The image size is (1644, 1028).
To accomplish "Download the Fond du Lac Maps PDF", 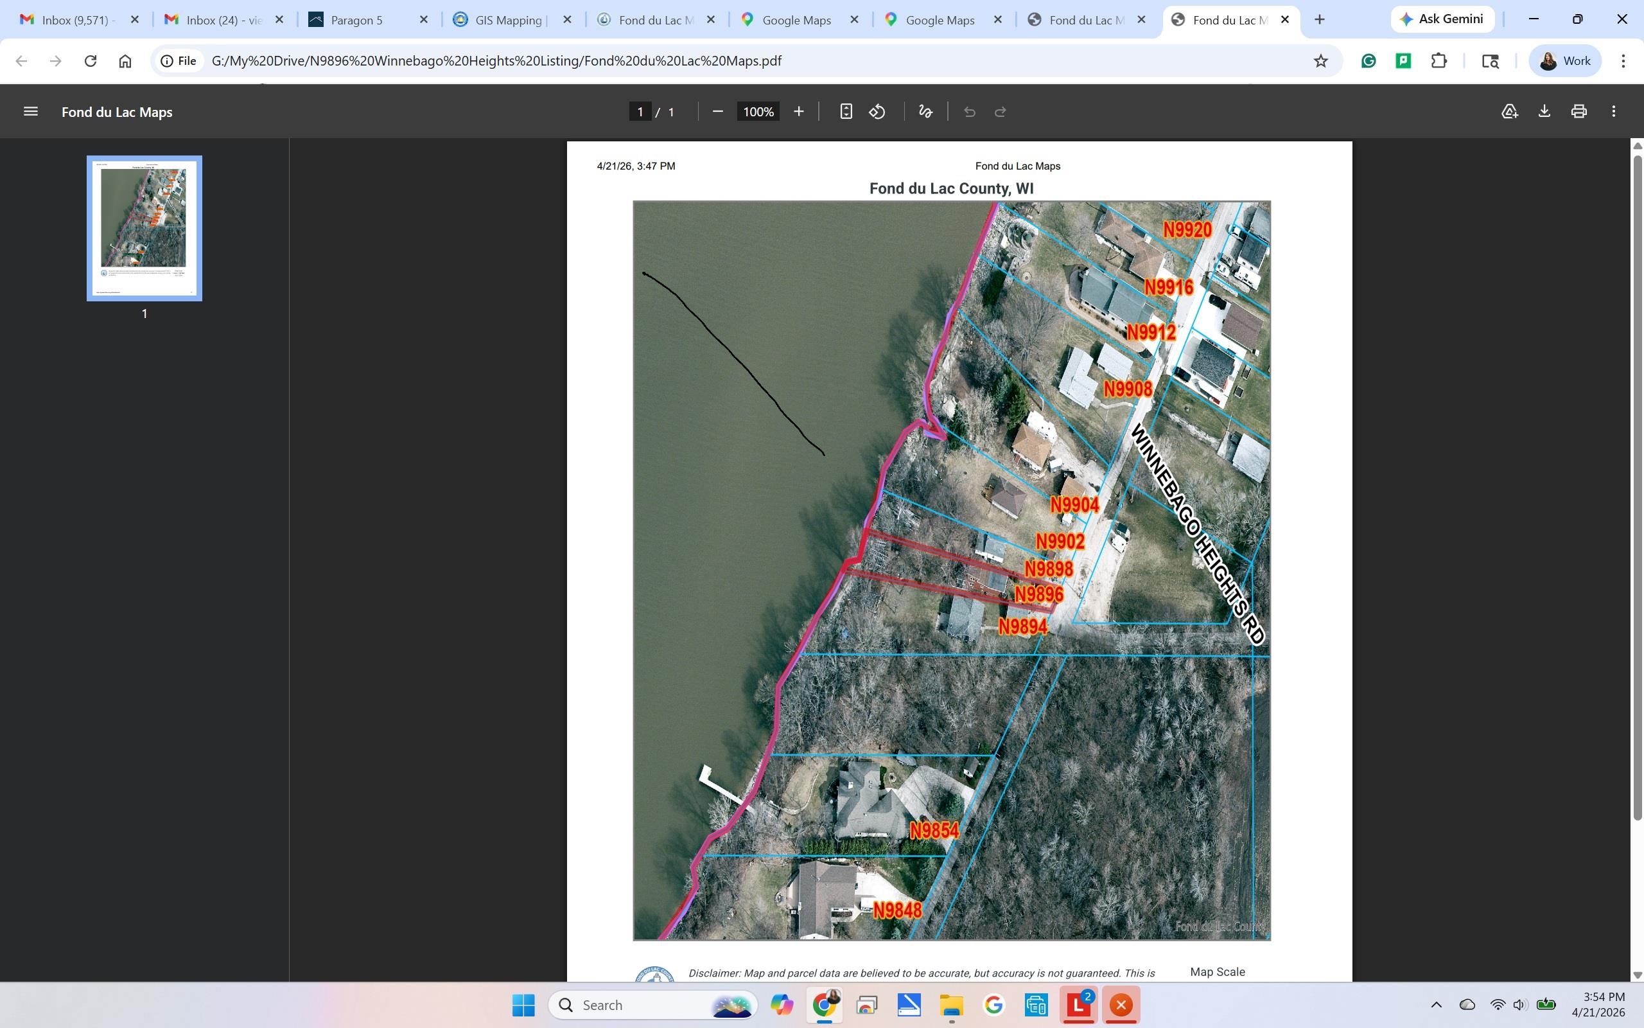I will (x=1544, y=112).
